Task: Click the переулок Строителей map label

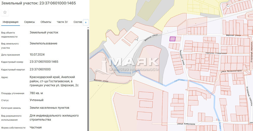Action: [x=216, y=53]
